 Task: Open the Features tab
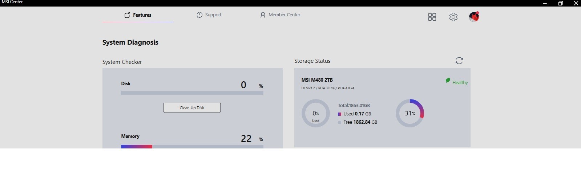pyautogui.click(x=138, y=15)
